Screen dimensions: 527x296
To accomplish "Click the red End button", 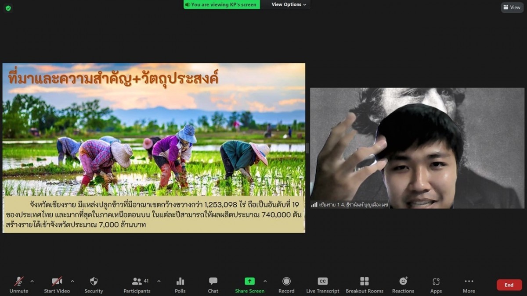I will point(509,285).
